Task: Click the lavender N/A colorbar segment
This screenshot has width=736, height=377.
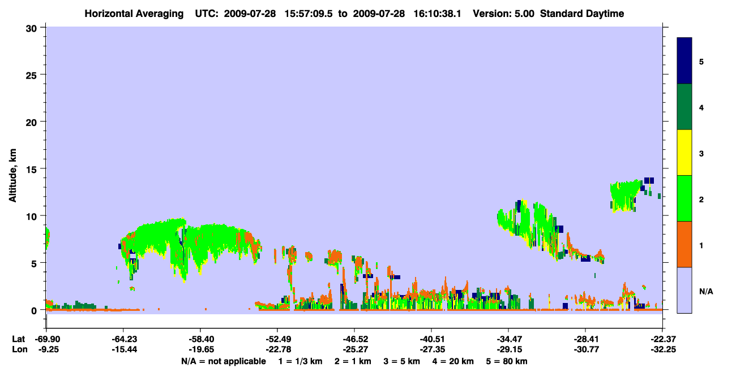Action: click(x=684, y=290)
